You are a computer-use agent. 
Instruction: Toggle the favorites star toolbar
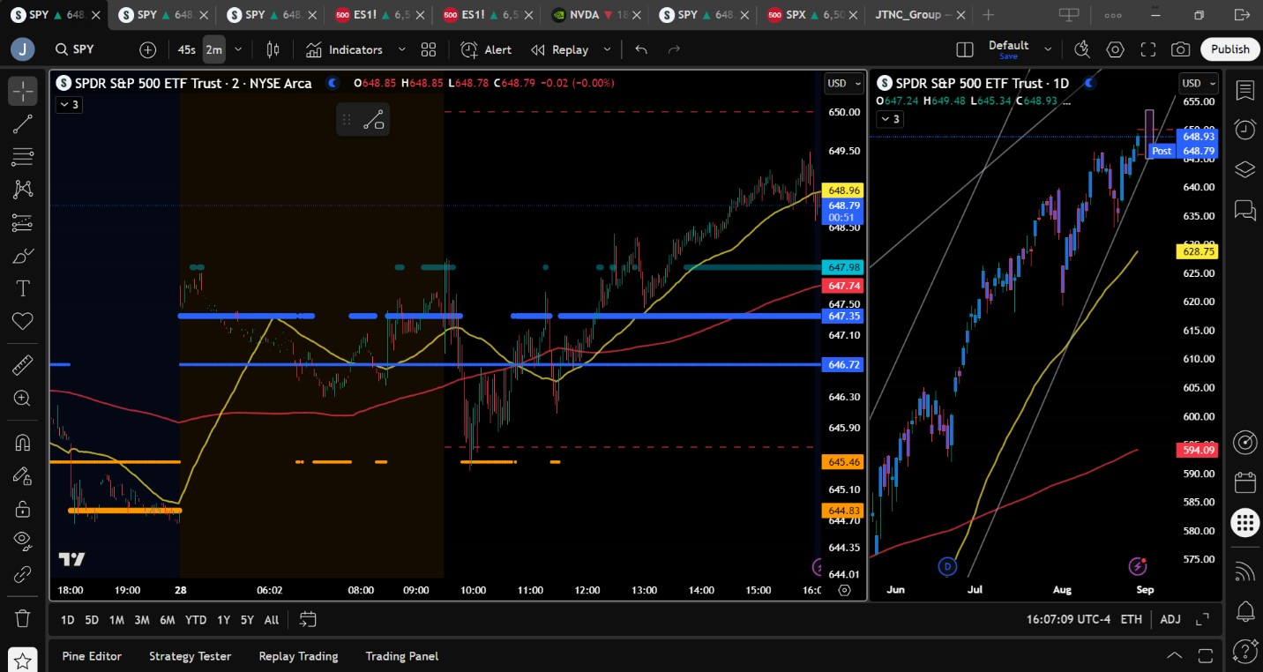23,659
